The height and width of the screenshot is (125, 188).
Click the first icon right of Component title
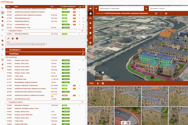[156, 13]
